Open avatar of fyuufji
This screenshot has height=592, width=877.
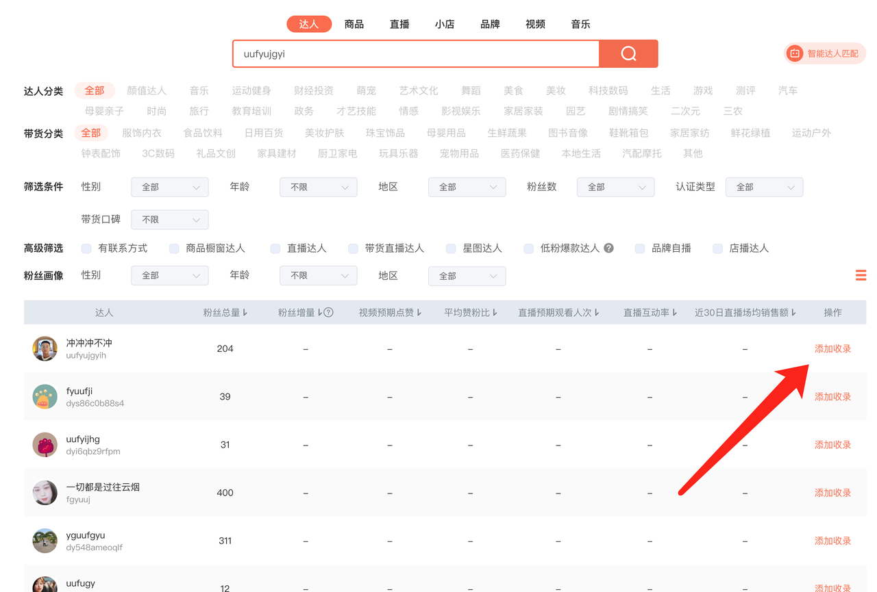(45, 397)
